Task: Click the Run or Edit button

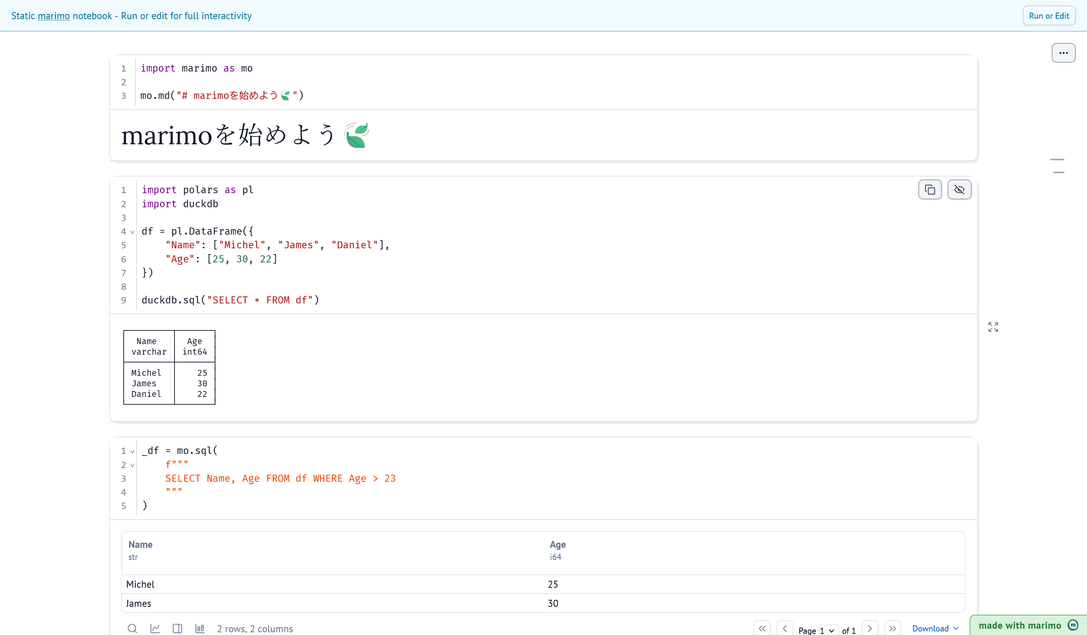Action: [1049, 16]
